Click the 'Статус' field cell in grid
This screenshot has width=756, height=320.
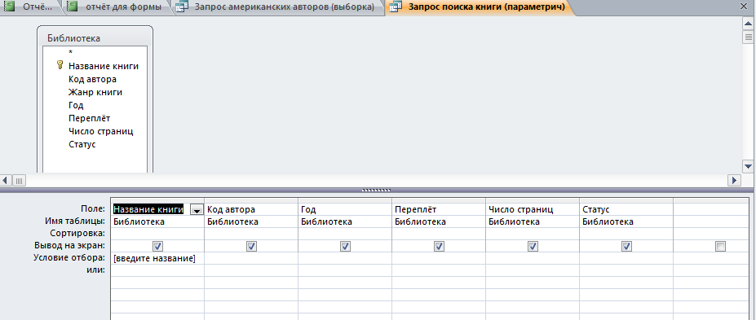pos(626,210)
